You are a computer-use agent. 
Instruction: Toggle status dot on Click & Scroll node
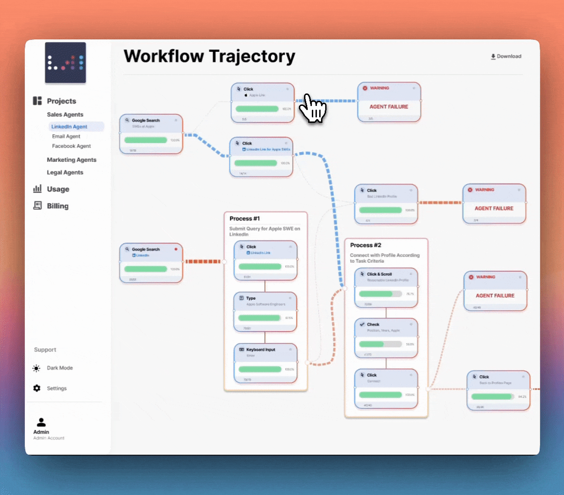[411, 274]
